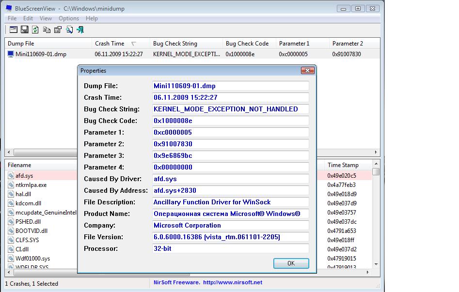Open Properties using the toolbar icon

(58, 30)
